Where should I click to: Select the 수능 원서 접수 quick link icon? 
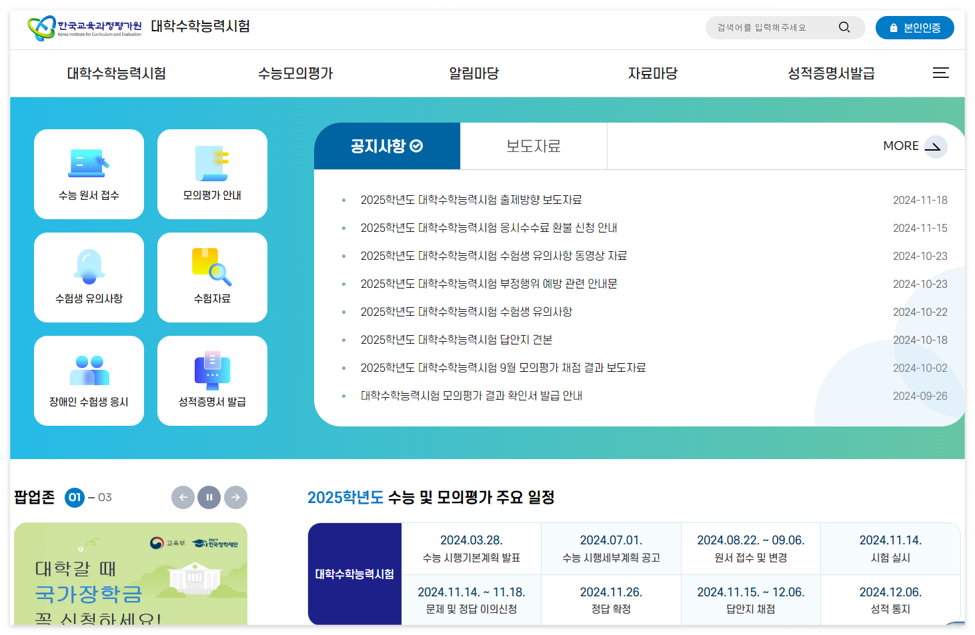click(89, 163)
